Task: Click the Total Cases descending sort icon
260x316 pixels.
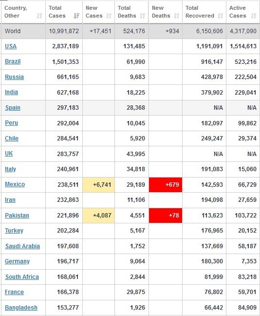Action: point(76,16)
